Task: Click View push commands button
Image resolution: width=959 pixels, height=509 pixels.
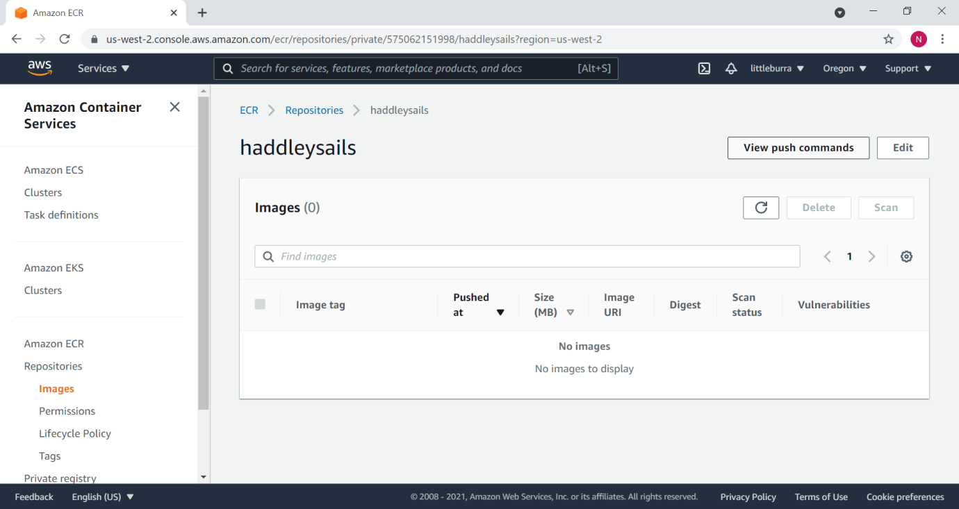Action: coord(798,148)
